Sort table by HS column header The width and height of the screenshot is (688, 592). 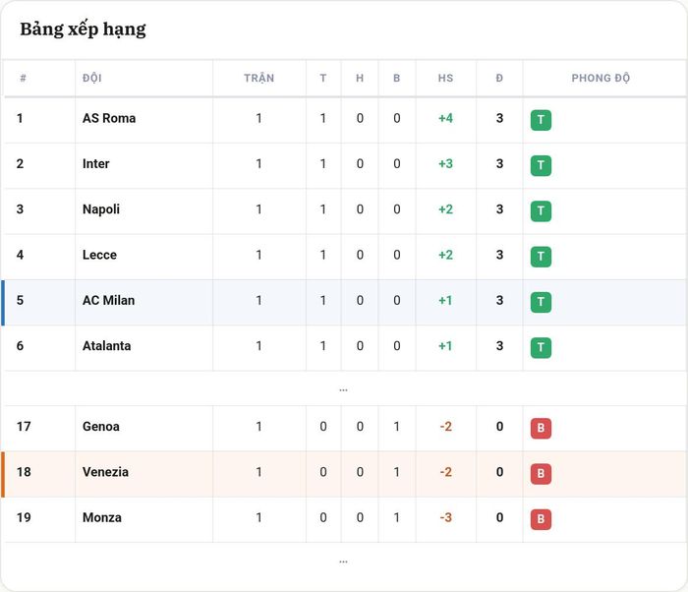click(445, 78)
